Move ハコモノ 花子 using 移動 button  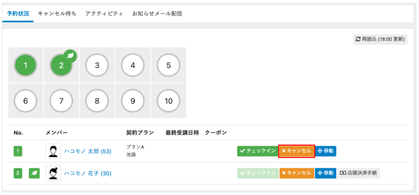(x=325, y=173)
